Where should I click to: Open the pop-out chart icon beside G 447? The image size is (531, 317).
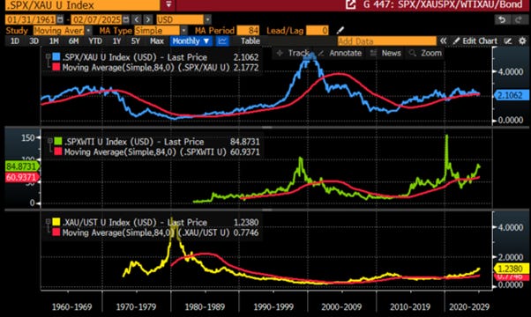pos(351,4)
